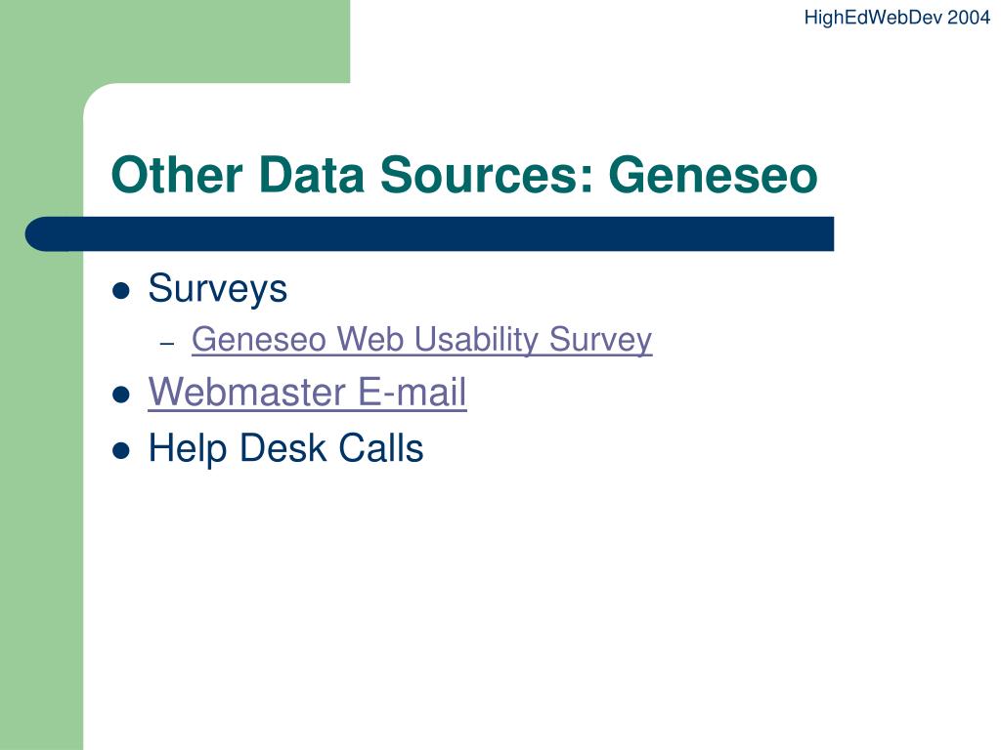Open the Webmaster E-mail link

coord(307,392)
